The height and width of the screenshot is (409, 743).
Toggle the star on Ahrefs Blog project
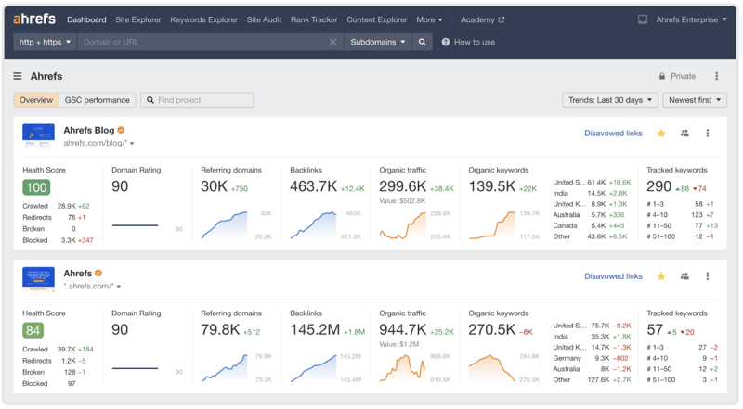coord(661,133)
